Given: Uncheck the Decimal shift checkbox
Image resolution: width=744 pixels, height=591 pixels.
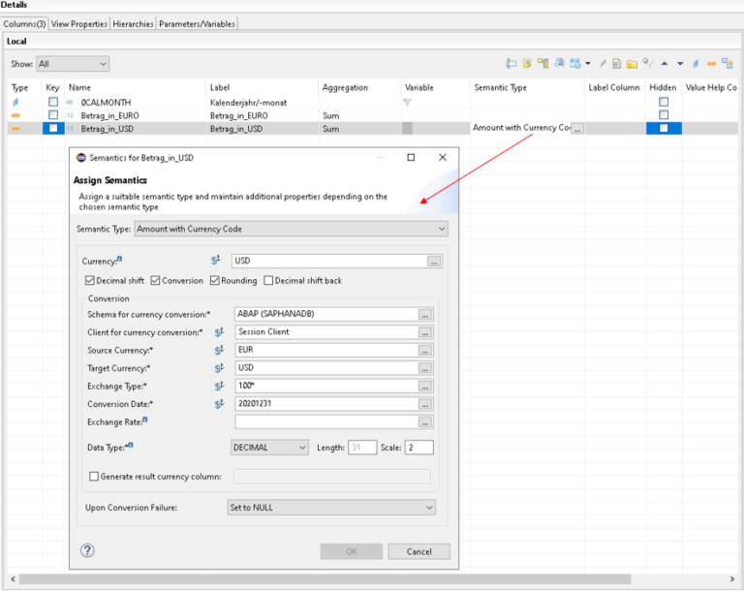Looking at the screenshot, I should pyautogui.click(x=90, y=281).
